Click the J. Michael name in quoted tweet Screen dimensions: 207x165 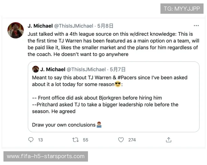pos(53,69)
